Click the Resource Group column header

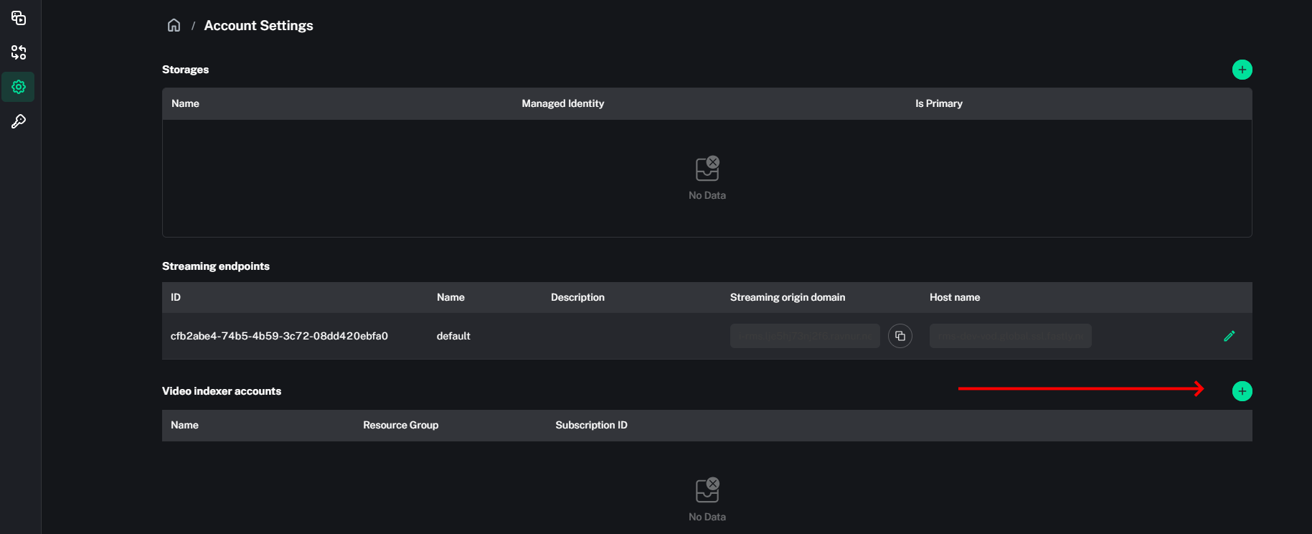click(400, 425)
